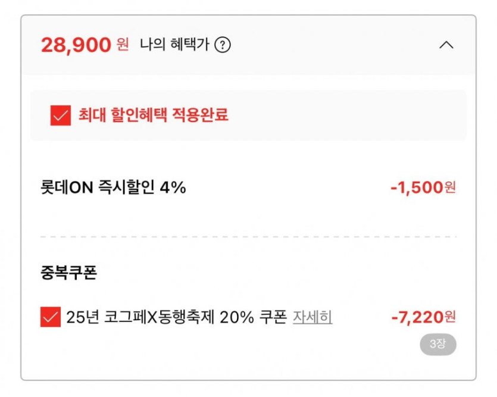Toggle the 최대 할인혜택 적용완료 checkbox
Image resolution: width=497 pixels, height=397 pixels.
(61, 115)
